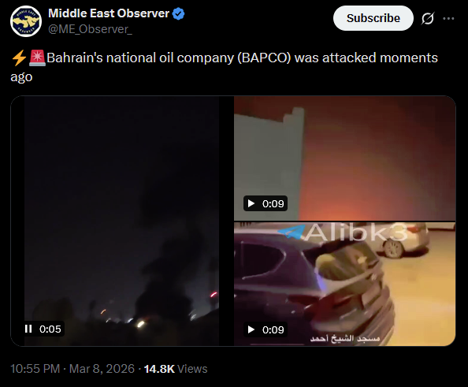Play the bottom-right 0:09 video
The width and height of the screenshot is (468, 387).
(x=251, y=329)
